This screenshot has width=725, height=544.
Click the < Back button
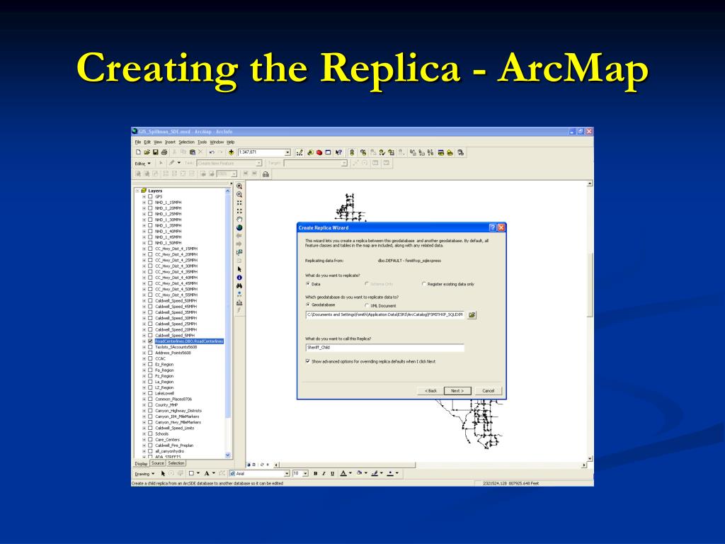coord(430,391)
